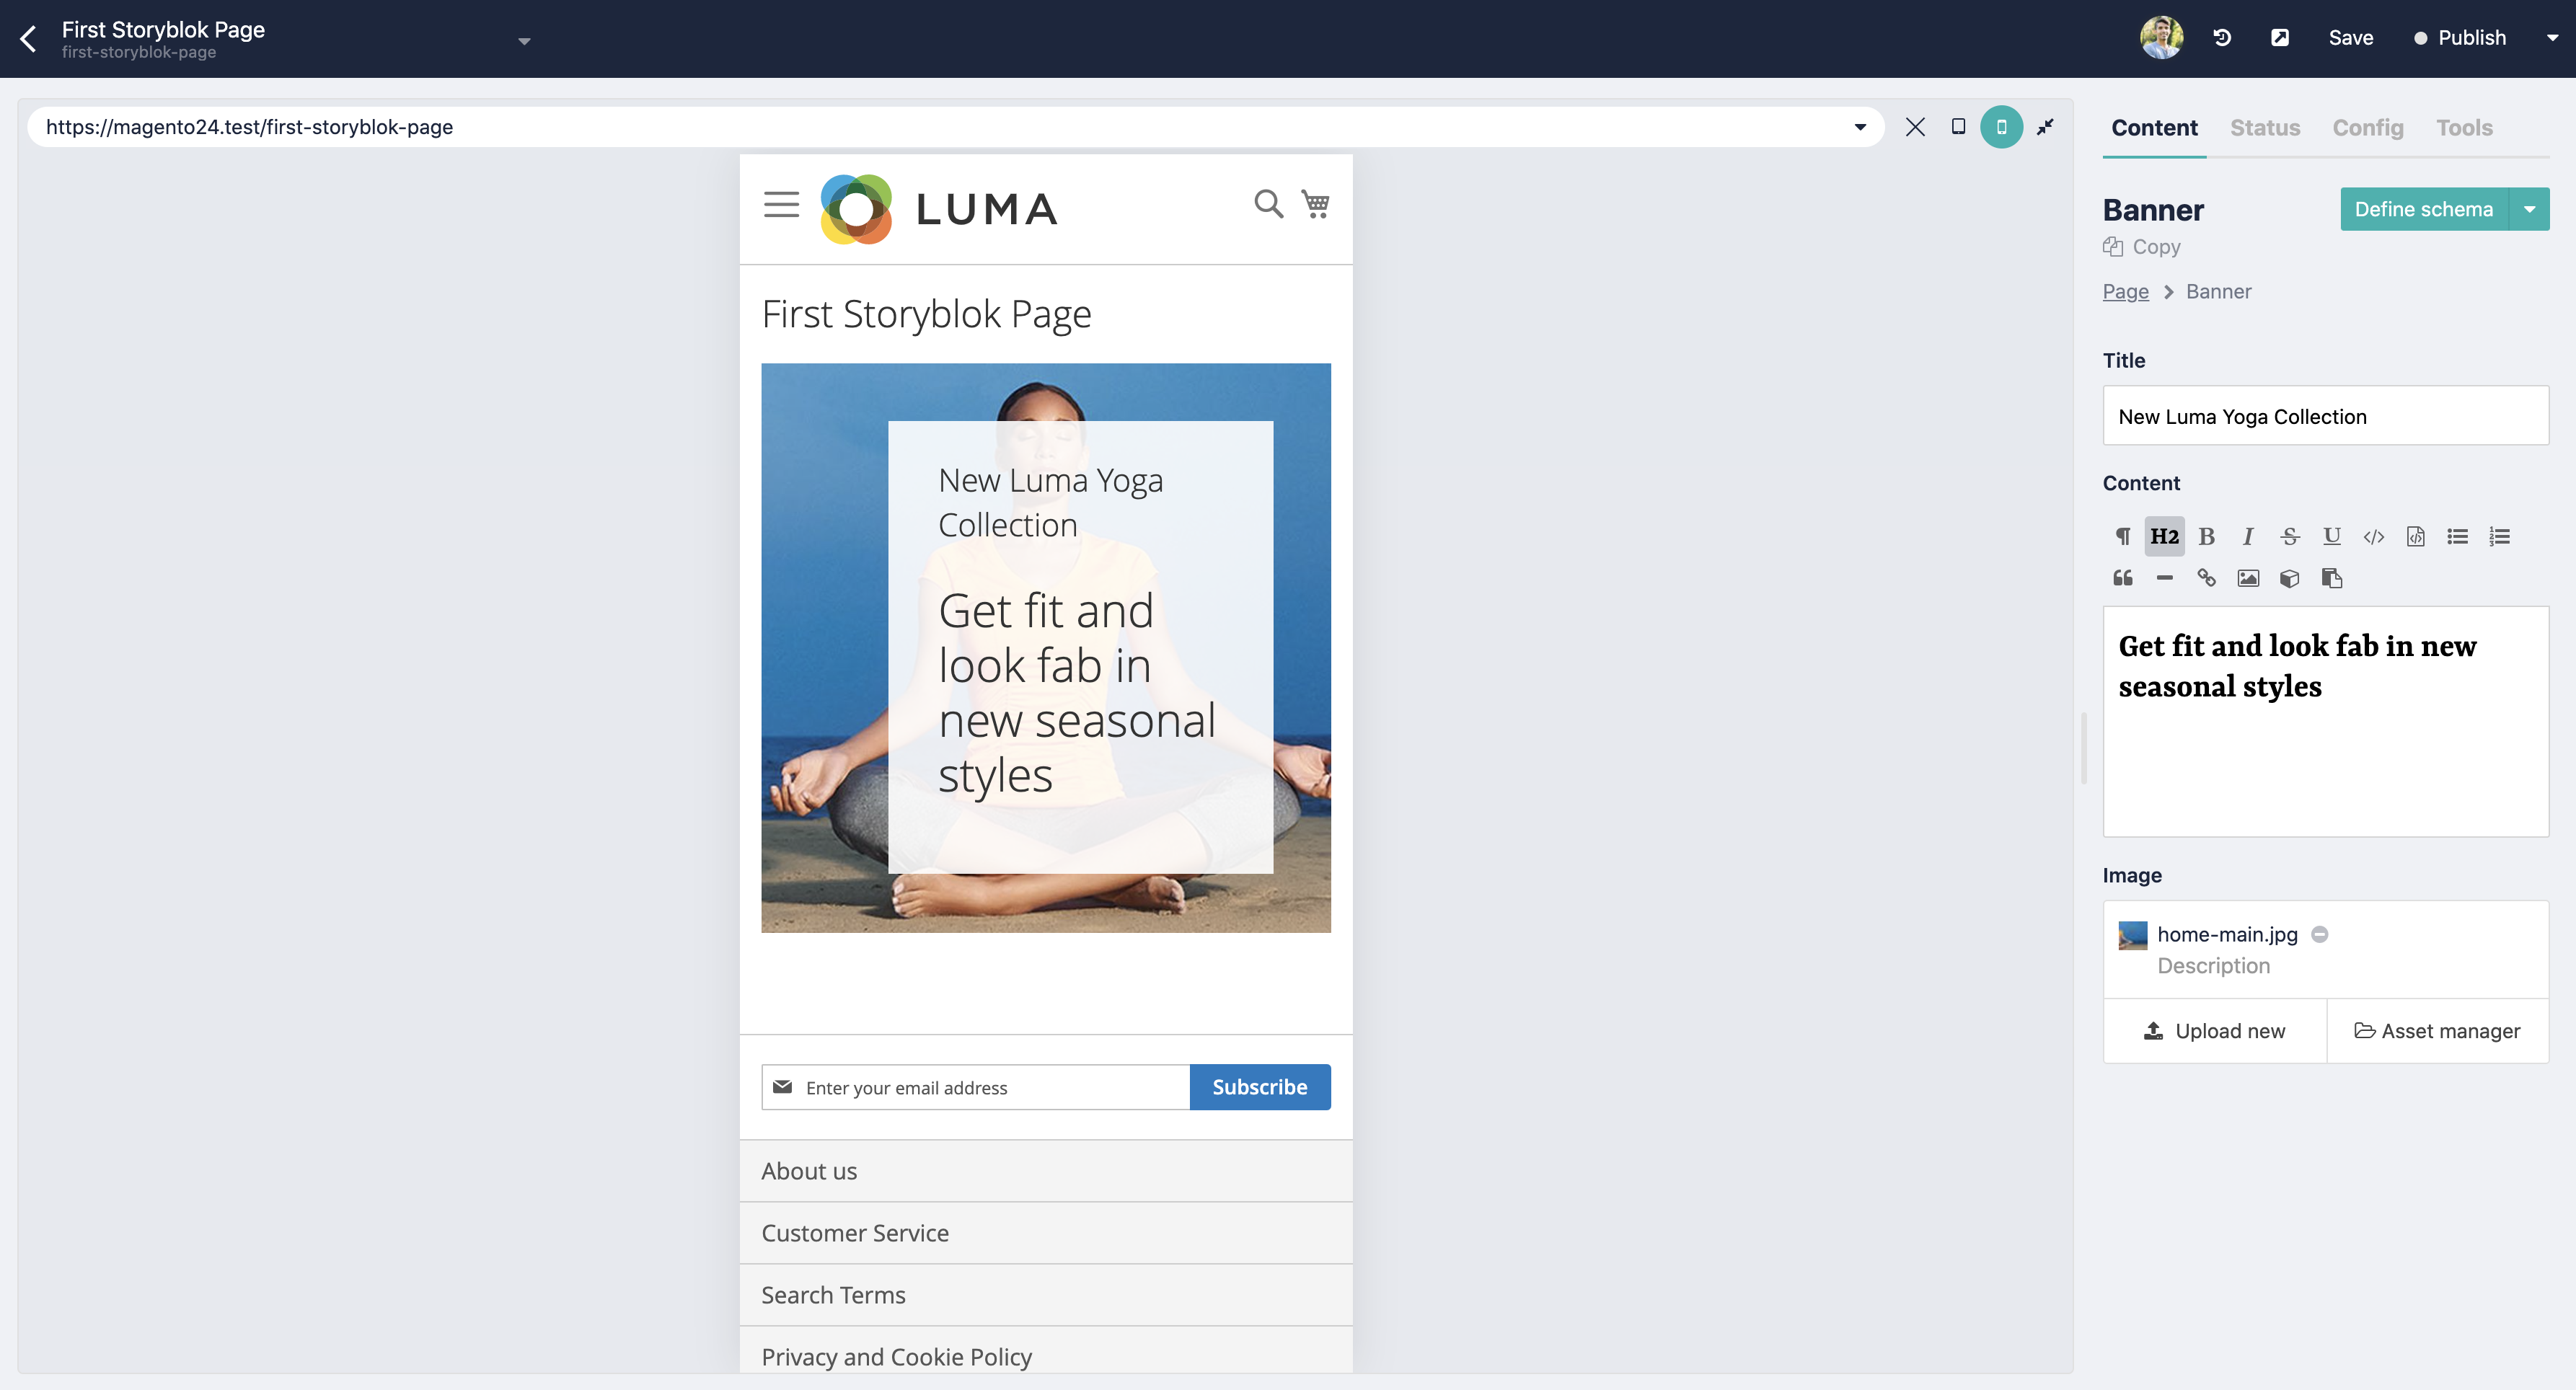Image resolution: width=2576 pixels, height=1390 pixels.
Task: Open the Luma hamburger menu
Action: pos(781,205)
